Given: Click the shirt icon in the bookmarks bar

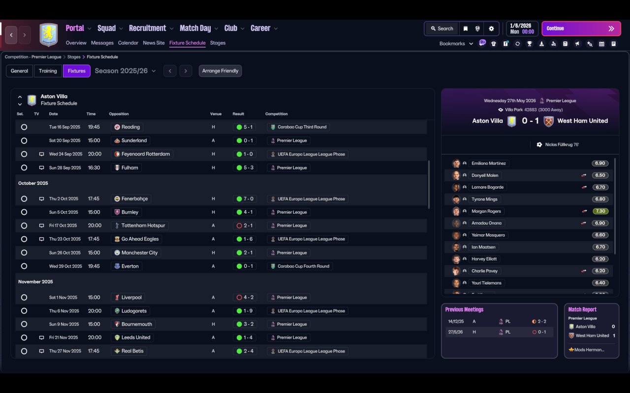Looking at the screenshot, I should click(x=494, y=44).
